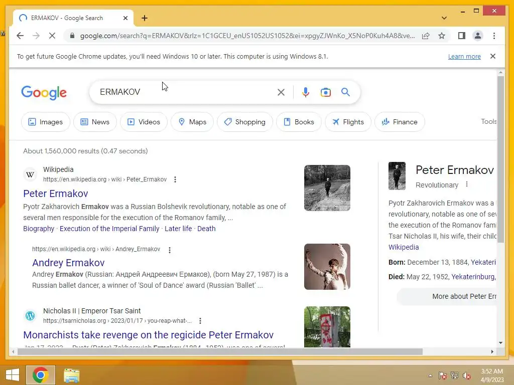Open knowledge panel Peter Ermakov photo

pos(397,176)
